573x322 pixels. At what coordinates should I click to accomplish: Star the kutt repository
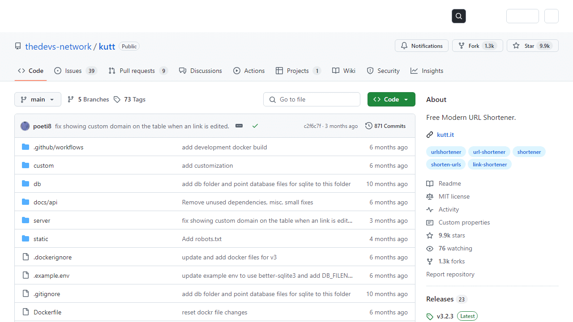[x=533, y=46]
